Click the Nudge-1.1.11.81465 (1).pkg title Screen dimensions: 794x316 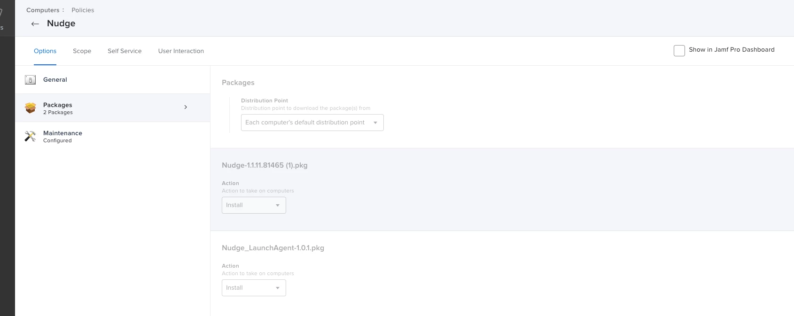[x=265, y=165]
